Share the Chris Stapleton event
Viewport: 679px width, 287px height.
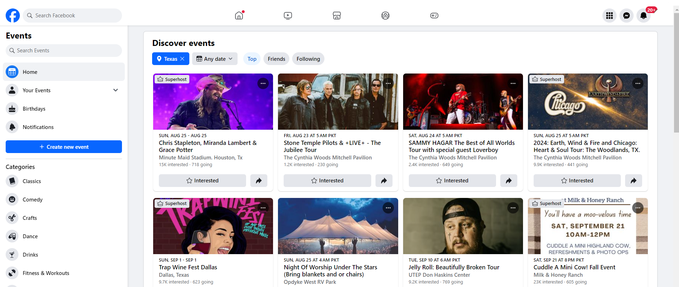click(259, 181)
